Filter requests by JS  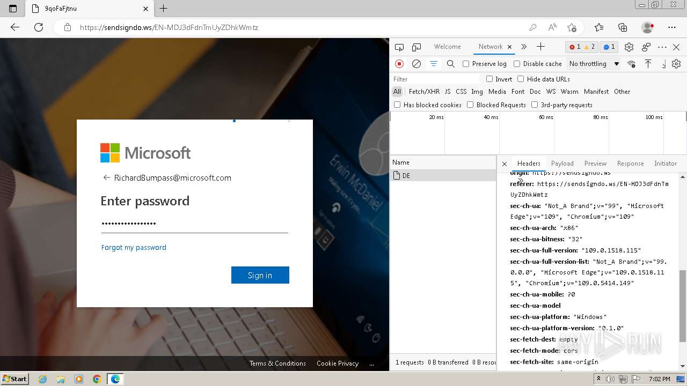pos(448,92)
